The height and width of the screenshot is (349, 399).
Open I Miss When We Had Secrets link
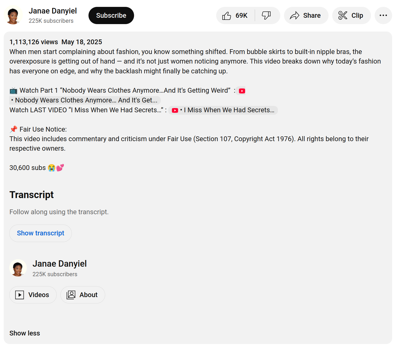(229, 110)
